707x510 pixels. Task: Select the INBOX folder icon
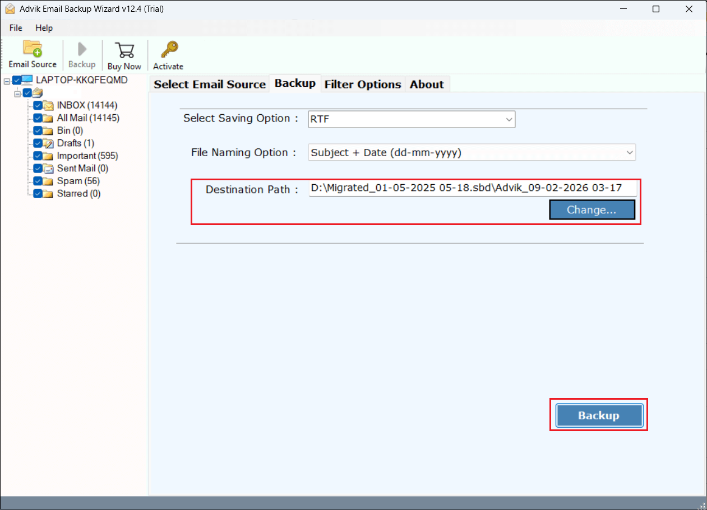tap(48, 105)
